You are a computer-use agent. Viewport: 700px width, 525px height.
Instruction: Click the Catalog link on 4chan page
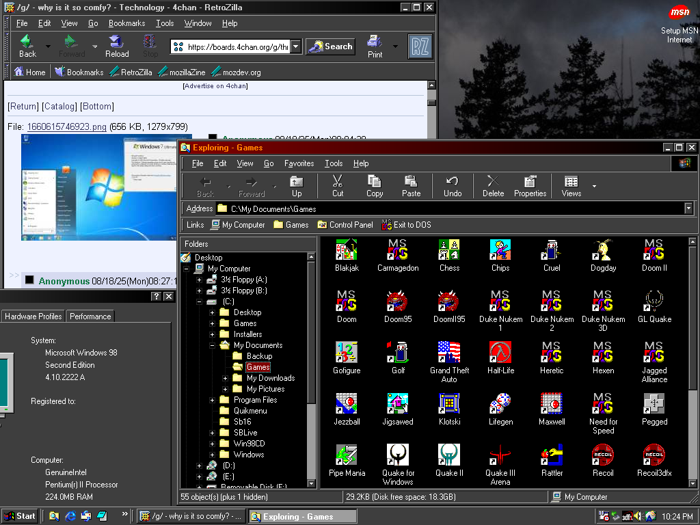tap(59, 107)
